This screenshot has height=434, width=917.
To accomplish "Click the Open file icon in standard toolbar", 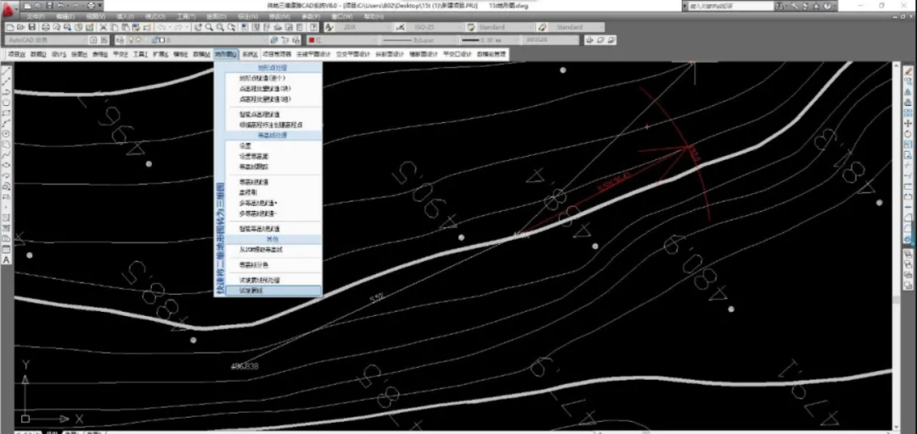I will pos(20,27).
